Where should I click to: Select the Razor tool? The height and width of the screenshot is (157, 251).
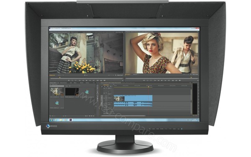(x=97, y=92)
